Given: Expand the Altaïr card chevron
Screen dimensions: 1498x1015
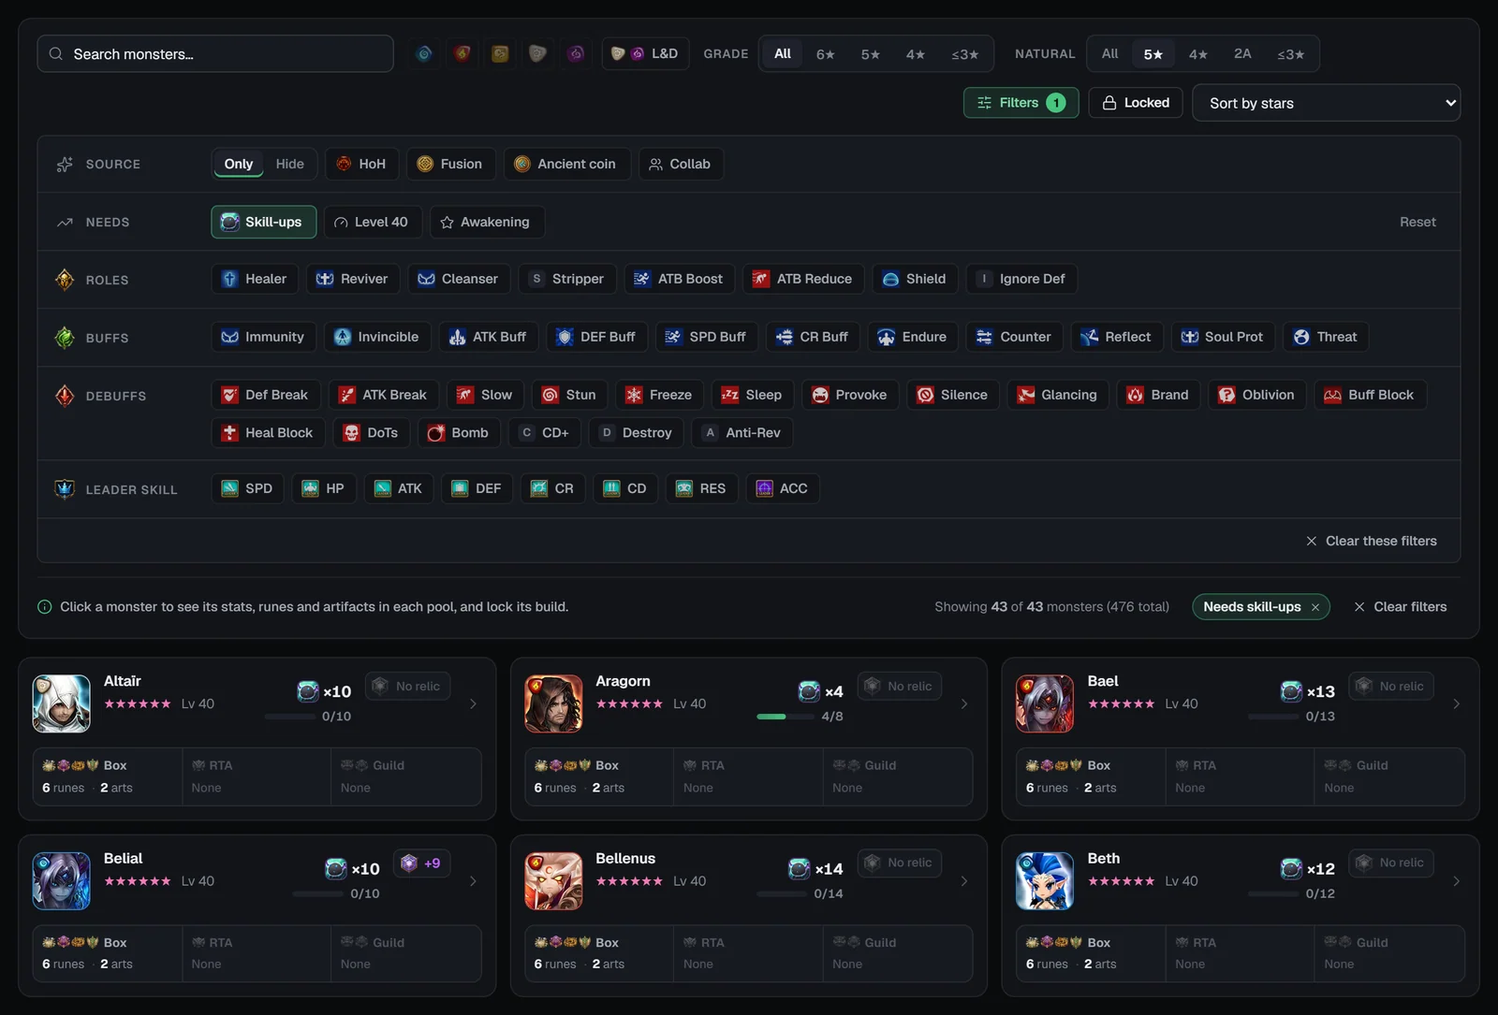Looking at the screenshot, I should click(x=473, y=703).
